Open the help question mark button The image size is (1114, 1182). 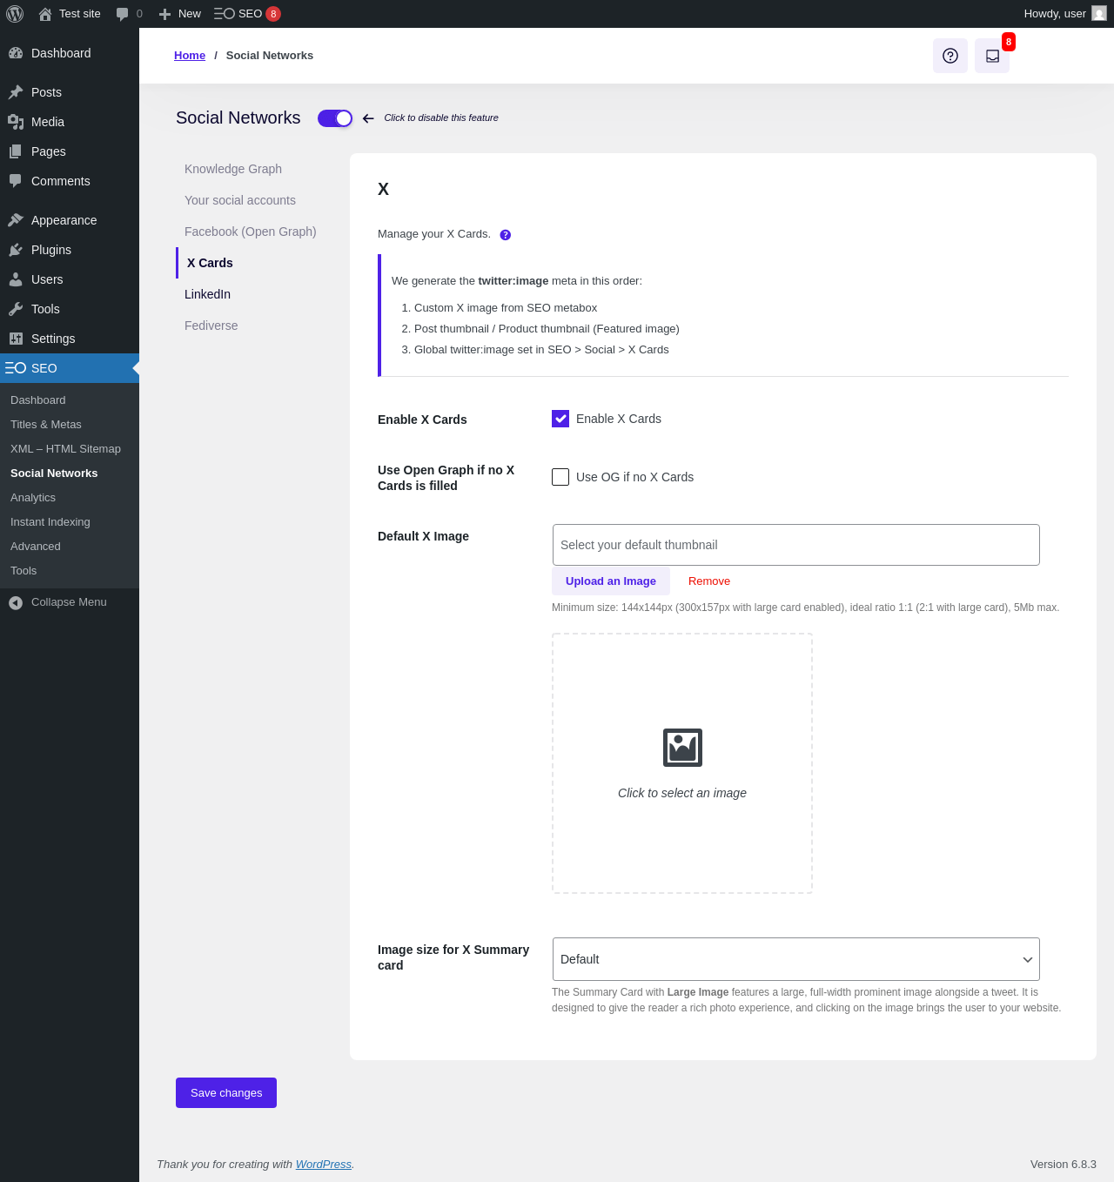tap(950, 56)
